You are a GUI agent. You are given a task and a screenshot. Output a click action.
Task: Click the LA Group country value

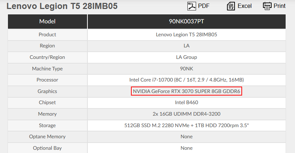(x=186, y=57)
